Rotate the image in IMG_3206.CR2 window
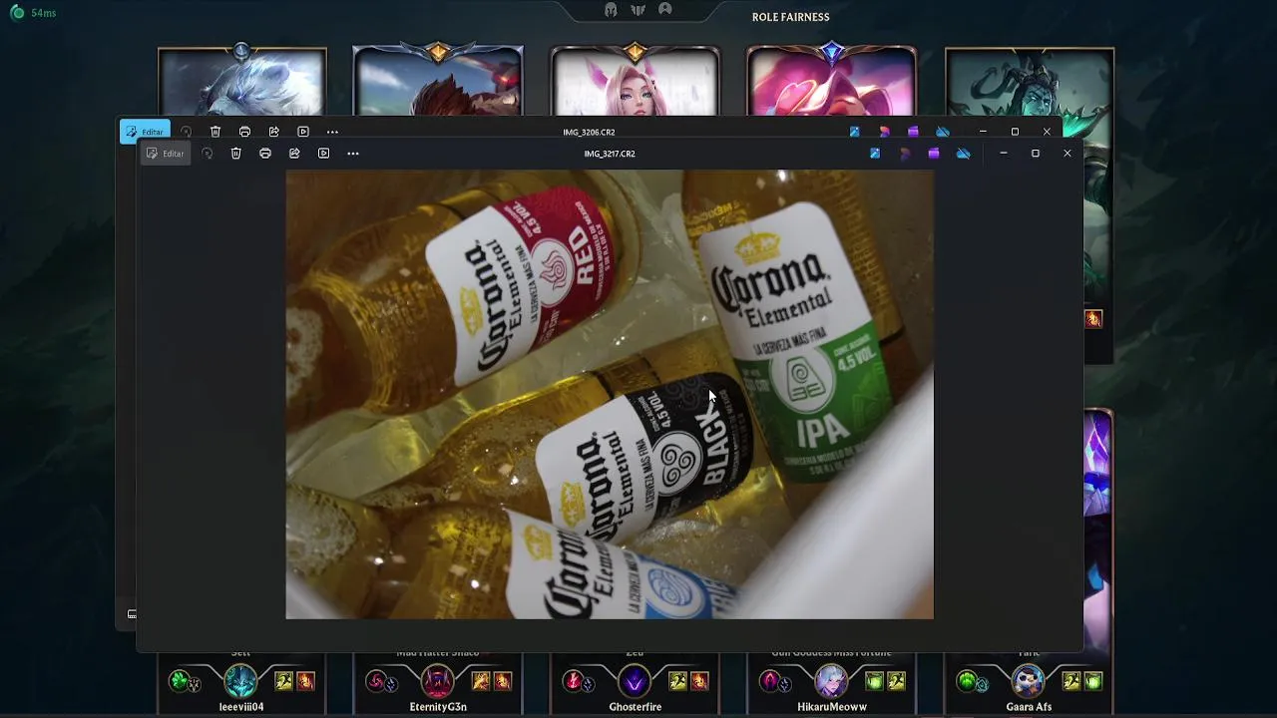This screenshot has height=718, width=1277. pyautogui.click(x=187, y=132)
